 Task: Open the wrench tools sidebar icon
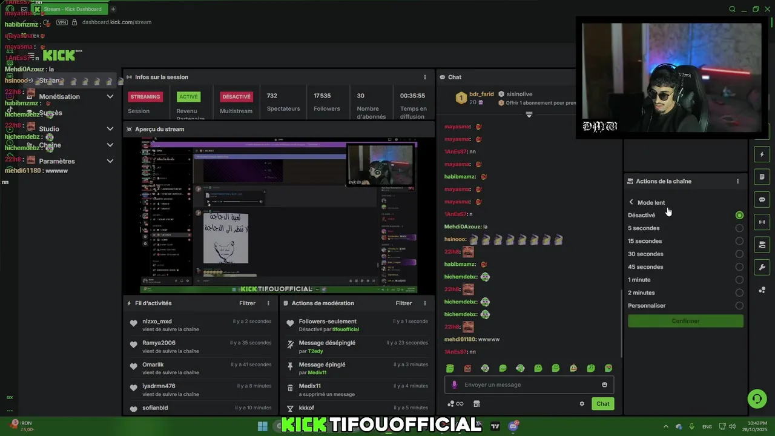click(x=762, y=267)
